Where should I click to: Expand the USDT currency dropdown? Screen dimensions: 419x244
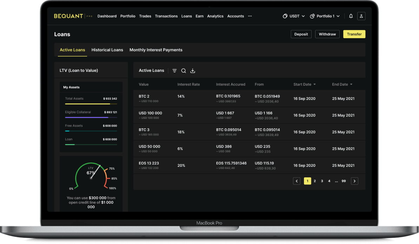[294, 16]
